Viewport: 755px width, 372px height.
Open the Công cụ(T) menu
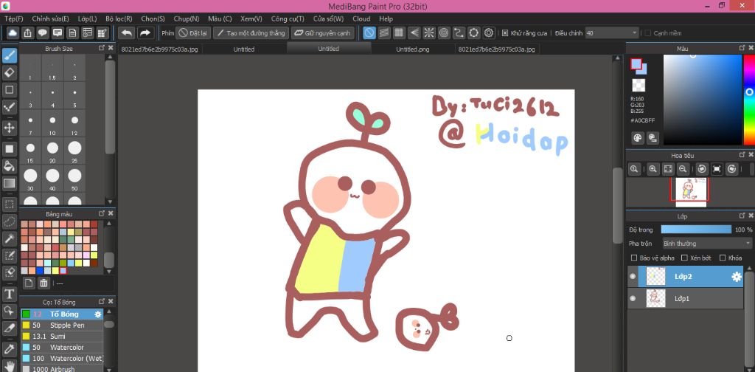(x=288, y=18)
